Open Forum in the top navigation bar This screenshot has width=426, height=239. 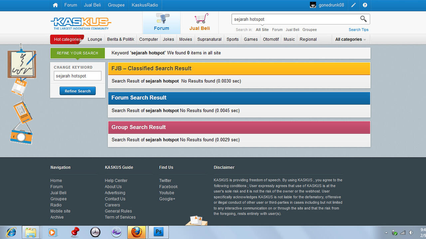click(71, 5)
